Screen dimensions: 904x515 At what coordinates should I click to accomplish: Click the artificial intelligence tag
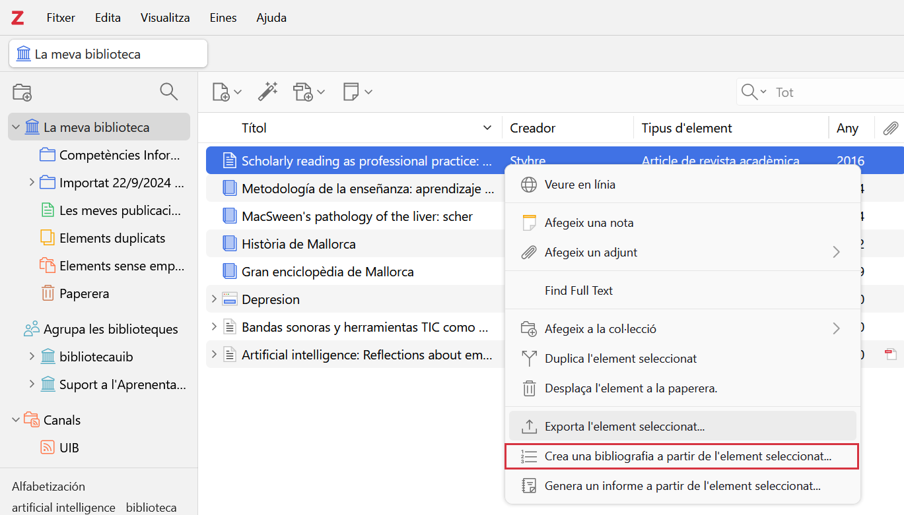click(63, 508)
